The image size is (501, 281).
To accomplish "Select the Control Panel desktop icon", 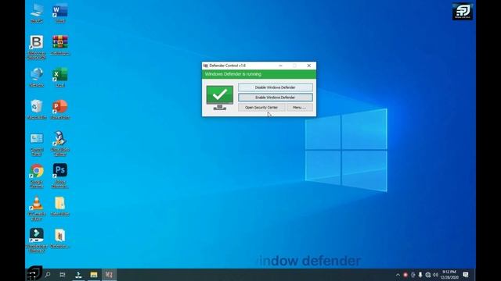I will [x=37, y=144].
